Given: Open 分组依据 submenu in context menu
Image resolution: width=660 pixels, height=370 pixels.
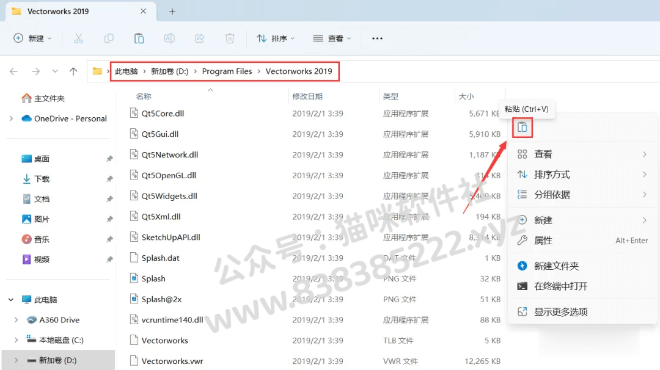Looking at the screenshot, I should 582,195.
